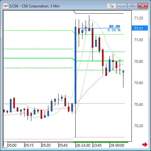This screenshot has width=151, height=151.
Task: Click the 28-23:30 time axis label
Action: [x=83, y=145]
